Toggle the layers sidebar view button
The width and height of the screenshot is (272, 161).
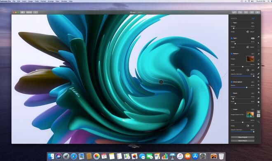[x=23, y=12]
